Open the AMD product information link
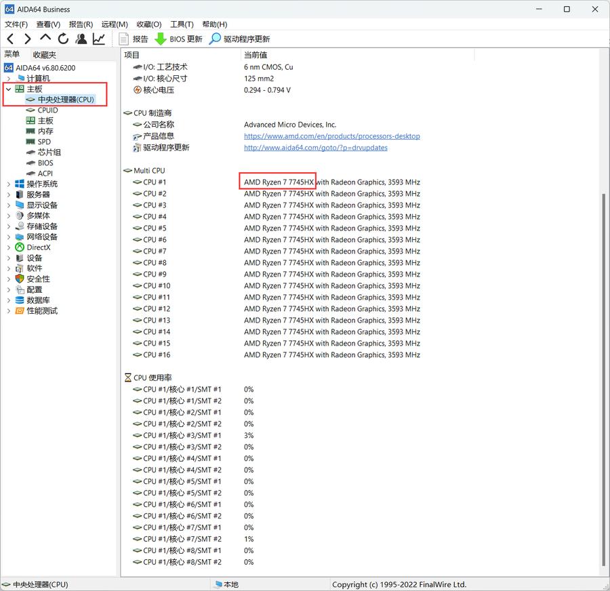 (331, 136)
